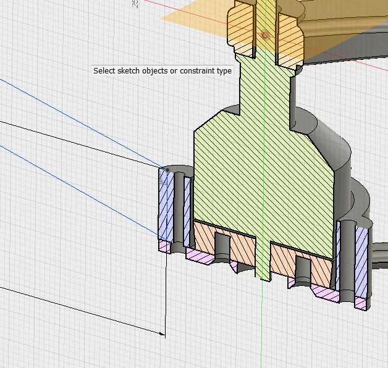Screen dimensions: 388x368
Task: Select the large green hatched body section
Action: 235,179
